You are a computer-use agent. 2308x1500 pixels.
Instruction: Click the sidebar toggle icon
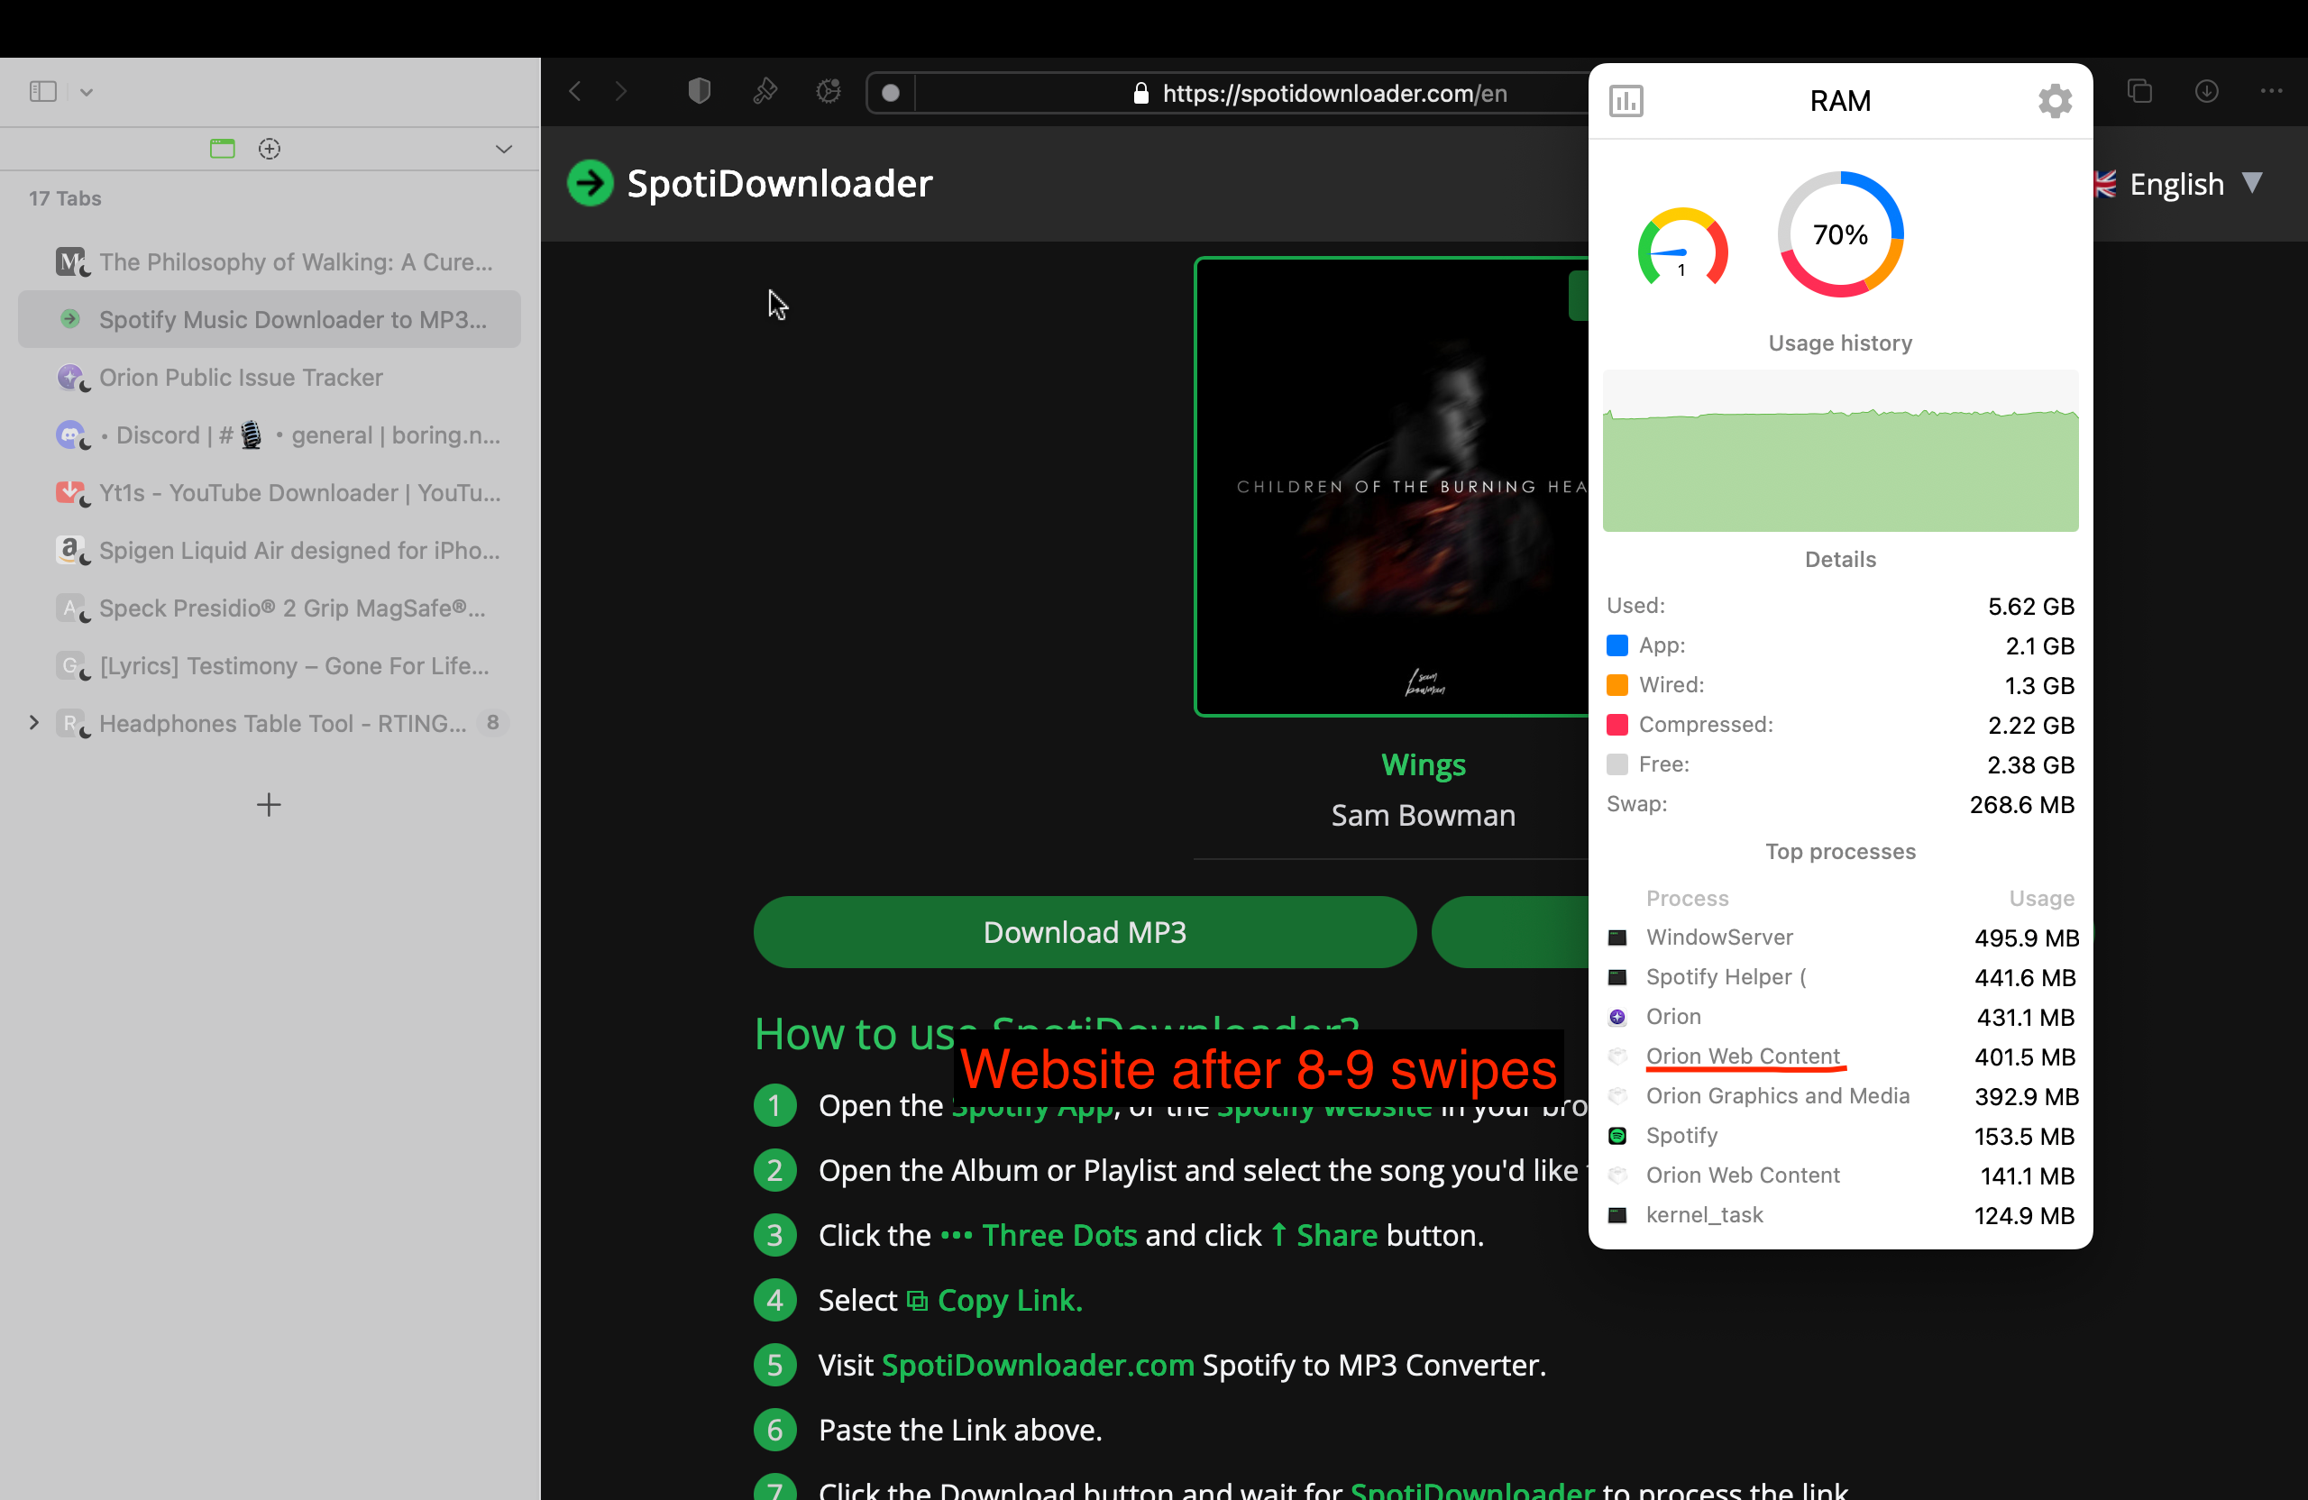(43, 91)
